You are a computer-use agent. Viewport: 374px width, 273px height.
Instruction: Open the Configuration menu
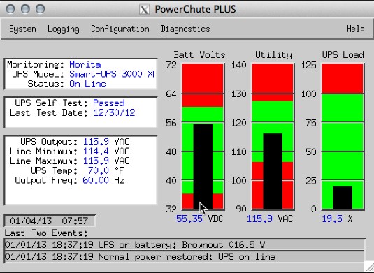pos(120,29)
